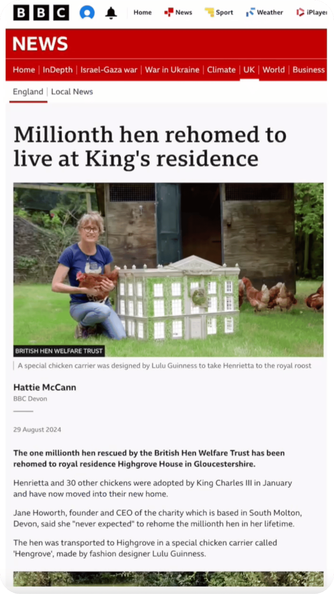This screenshot has width=334, height=594.
Task: Open notifications bell icon
Action: click(111, 13)
